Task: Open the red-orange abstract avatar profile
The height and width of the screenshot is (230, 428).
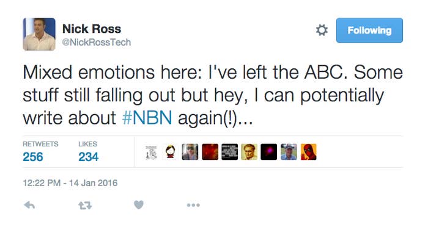Action: (x=210, y=152)
